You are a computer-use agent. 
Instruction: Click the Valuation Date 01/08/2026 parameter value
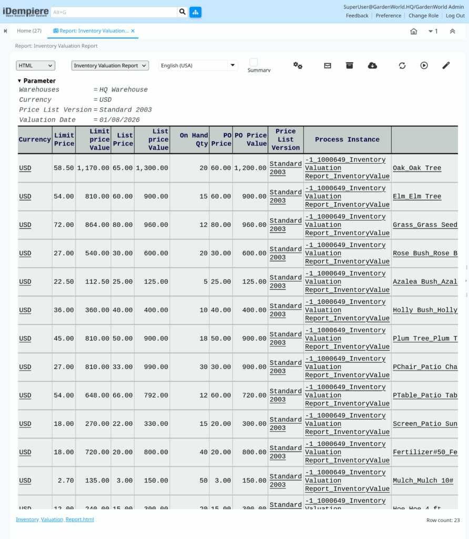119,120
